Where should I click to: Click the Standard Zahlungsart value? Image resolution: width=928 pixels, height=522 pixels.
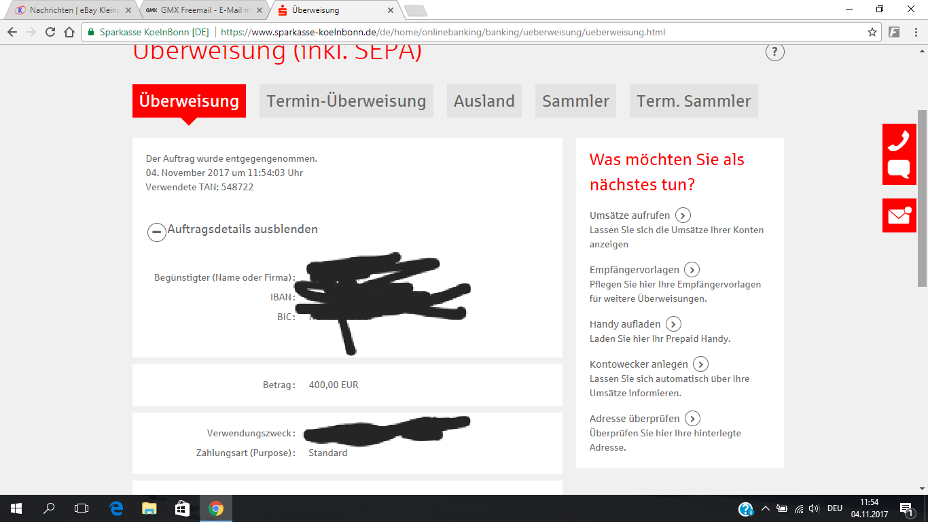click(328, 453)
